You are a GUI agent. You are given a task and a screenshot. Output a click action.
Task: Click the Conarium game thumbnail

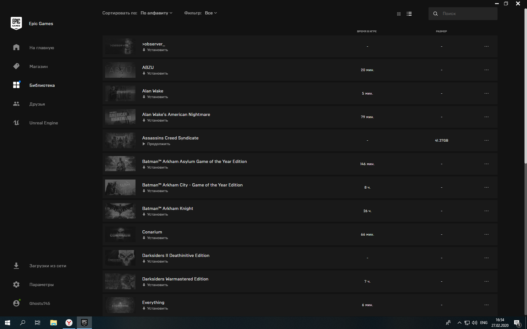pos(120,234)
